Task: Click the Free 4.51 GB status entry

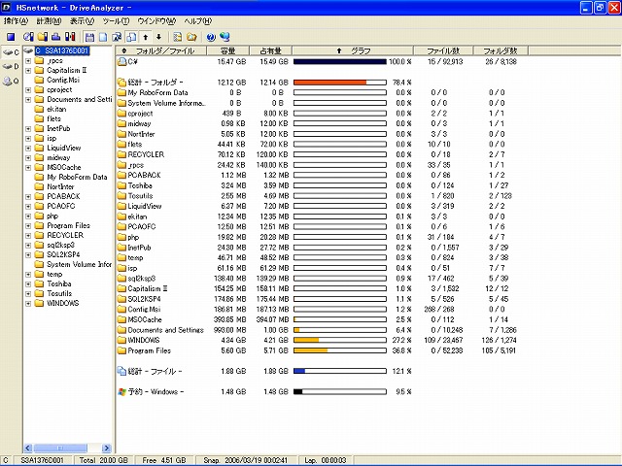Action: tap(164, 460)
